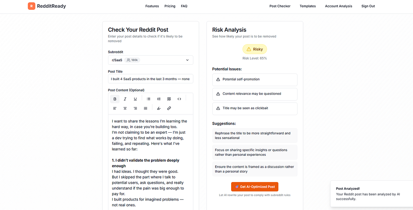The width and height of the screenshot is (413, 210).
Task: Align text to the left
Action: tap(115, 108)
